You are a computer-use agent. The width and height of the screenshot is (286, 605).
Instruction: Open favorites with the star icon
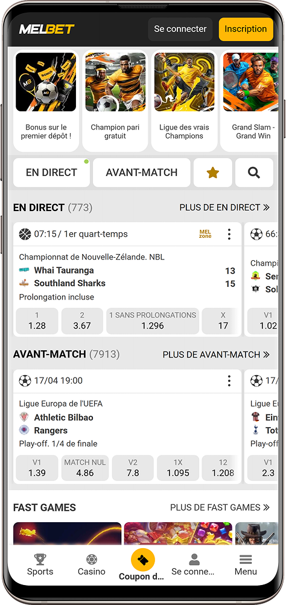[213, 172]
